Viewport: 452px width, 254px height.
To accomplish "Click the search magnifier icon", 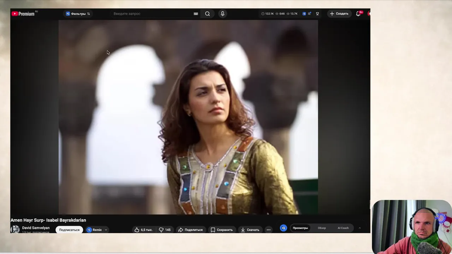I will (207, 14).
